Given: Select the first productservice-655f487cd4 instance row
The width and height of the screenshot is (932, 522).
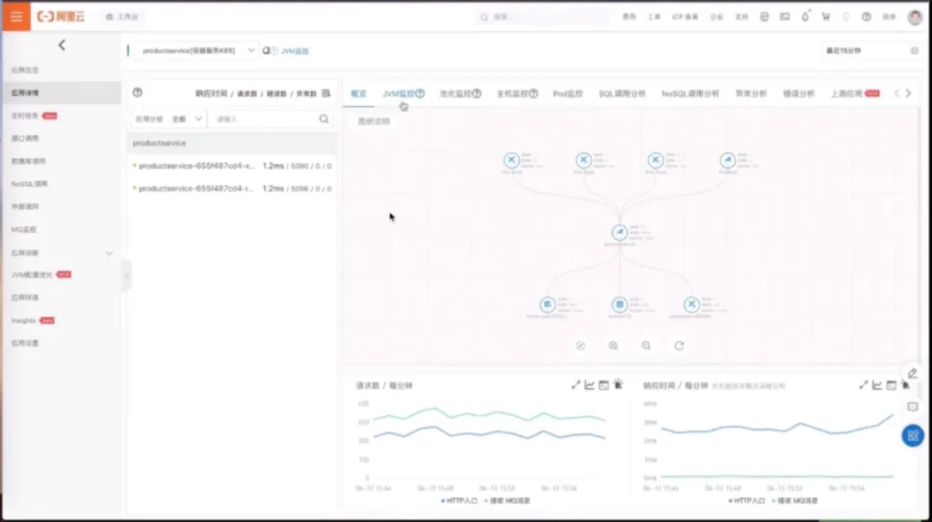Looking at the screenshot, I should (232, 166).
